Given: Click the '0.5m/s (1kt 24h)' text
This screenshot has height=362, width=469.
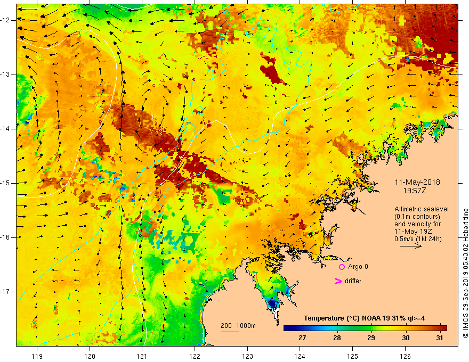Looking at the screenshot, I should [x=418, y=239].
